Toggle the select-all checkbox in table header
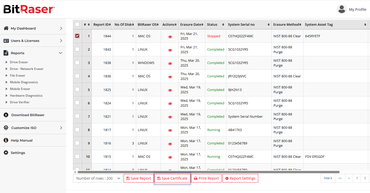 click(77, 24)
